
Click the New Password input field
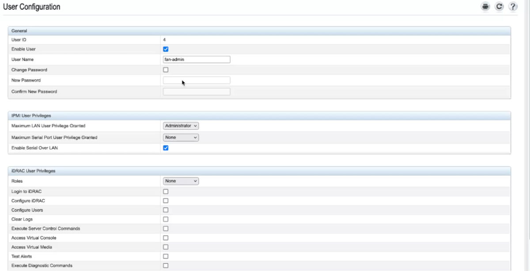[197, 80]
